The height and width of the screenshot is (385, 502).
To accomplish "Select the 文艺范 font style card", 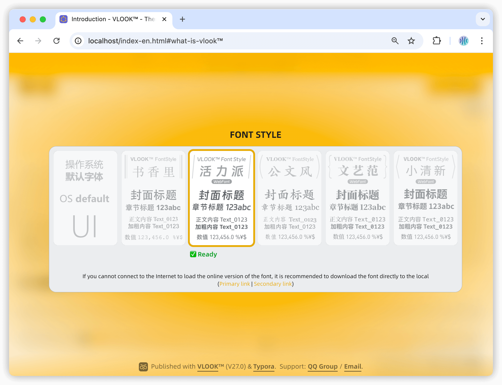I will 357,198.
